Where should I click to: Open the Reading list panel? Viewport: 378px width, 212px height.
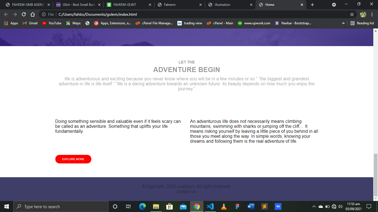click(x=362, y=23)
